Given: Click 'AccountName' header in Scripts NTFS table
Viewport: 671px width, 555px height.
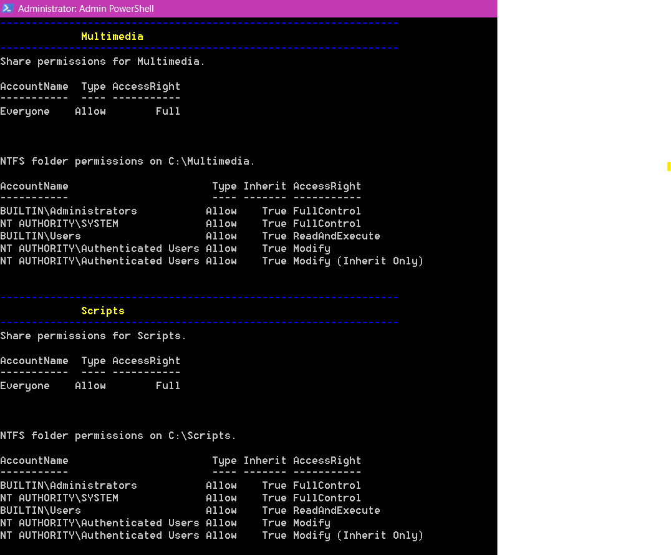Looking at the screenshot, I should point(34,460).
